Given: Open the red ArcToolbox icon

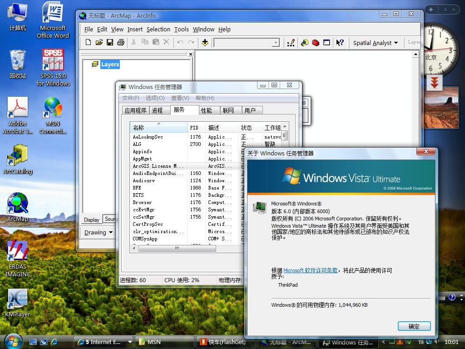Looking at the screenshot, I should [x=316, y=43].
